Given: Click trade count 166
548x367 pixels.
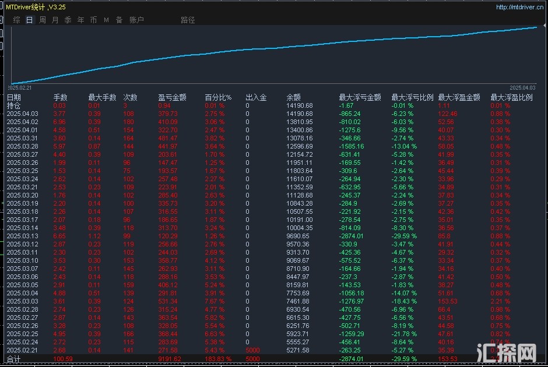Looking at the screenshot, I should click(129, 334).
